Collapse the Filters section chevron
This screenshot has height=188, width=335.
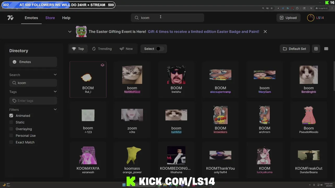tap(55, 109)
